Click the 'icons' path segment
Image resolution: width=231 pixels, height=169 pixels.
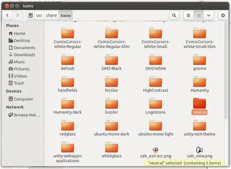click(x=65, y=15)
